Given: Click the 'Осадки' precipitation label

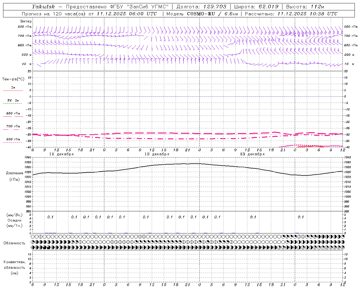Looking at the screenshot, I should click(15, 220).
